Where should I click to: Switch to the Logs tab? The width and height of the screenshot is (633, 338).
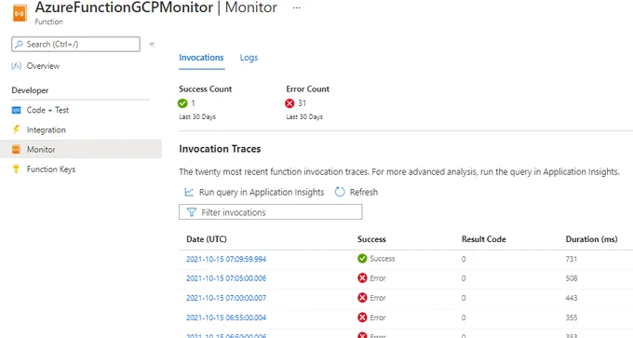249,58
